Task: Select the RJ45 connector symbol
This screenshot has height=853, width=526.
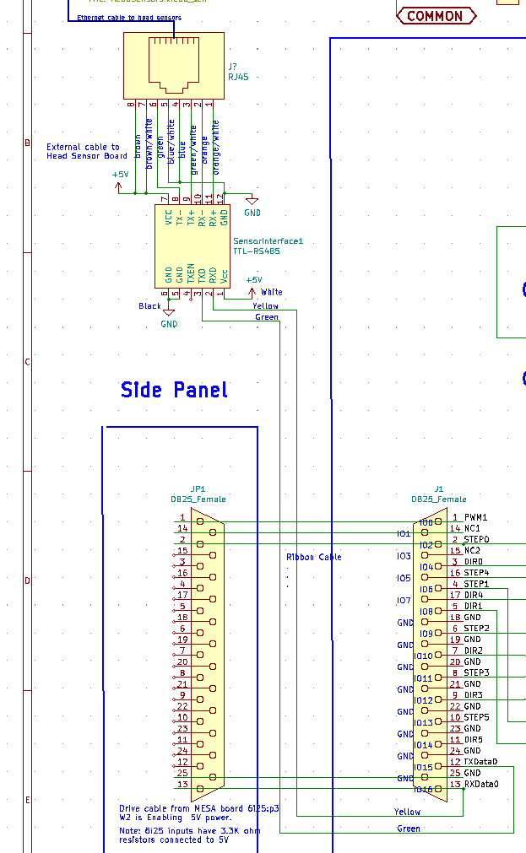Action: (174, 66)
